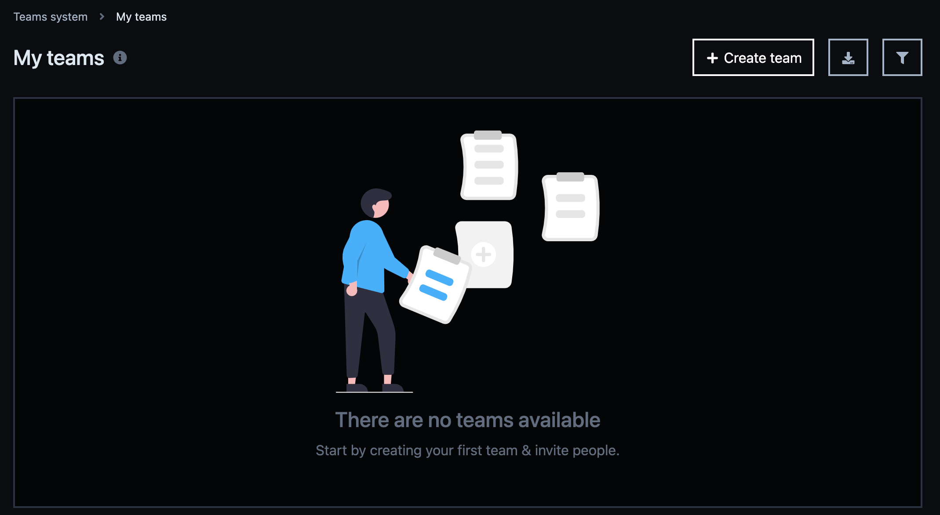Click the white ground line under the person

tap(374, 392)
